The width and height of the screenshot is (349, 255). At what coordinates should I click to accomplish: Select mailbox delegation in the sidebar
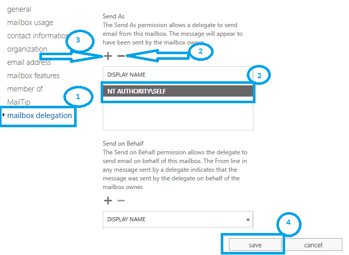tap(39, 115)
